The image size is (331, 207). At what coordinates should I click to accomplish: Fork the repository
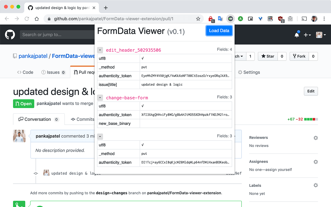pos(299,56)
